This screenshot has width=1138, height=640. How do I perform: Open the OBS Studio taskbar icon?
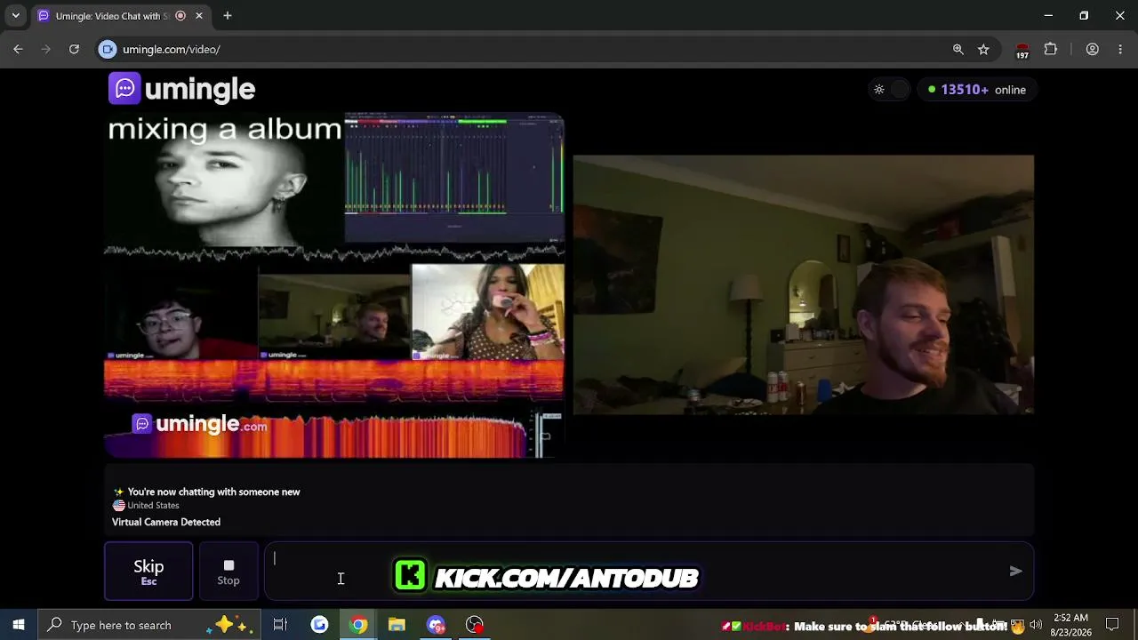pyautogui.click(x=475, y=625)
